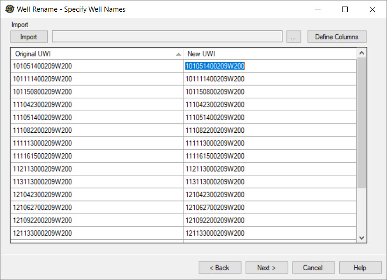Proceed with the Next button
The image size is (387, 280).
266,268
